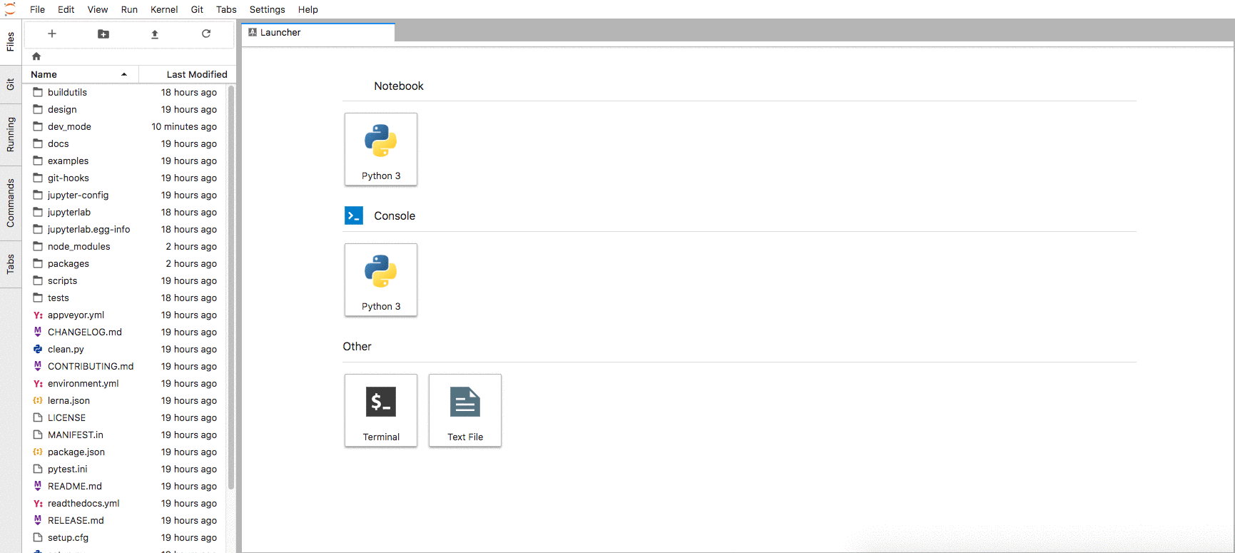Select the design folder
Image resolution: width=1235 pixels, height=553 pixels.
[x=124, y=109]
